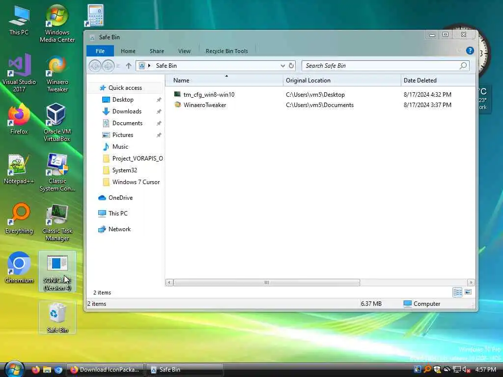Viewport: 503px width, 377px height.
Task: Select the Chromium desktop shortcut
Action: pyautogui.click(x=19, y=268)
